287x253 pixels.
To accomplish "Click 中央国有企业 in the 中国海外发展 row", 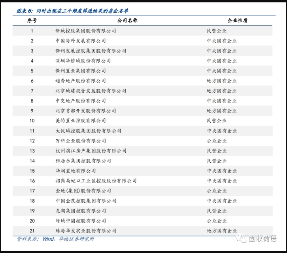I will click(x=222, y=41).
